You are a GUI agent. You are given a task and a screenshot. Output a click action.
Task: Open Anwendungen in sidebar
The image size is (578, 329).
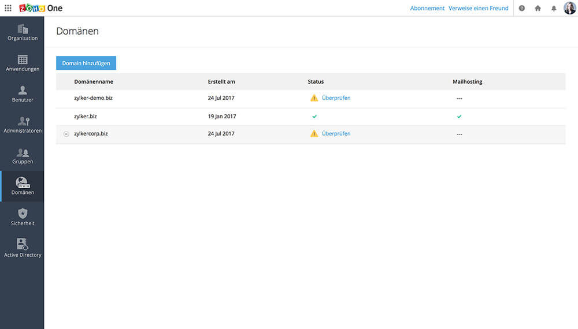coord(22,63)
